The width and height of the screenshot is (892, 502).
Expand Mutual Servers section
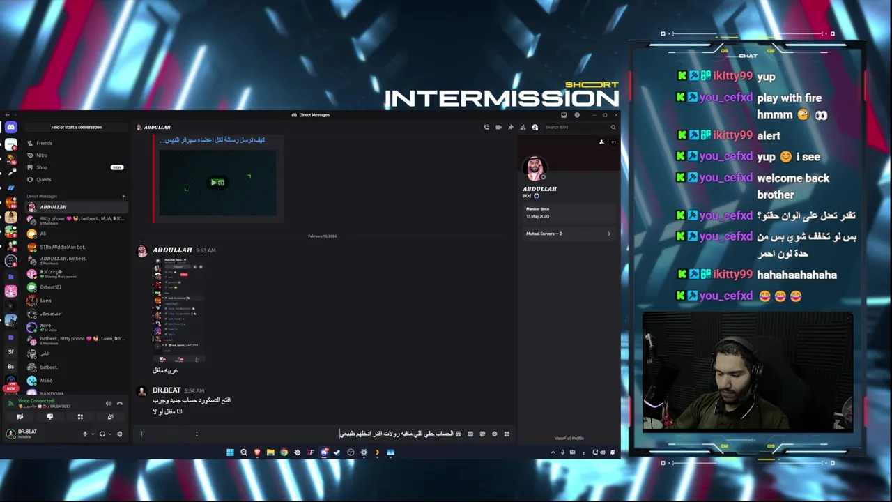point(568,234)
